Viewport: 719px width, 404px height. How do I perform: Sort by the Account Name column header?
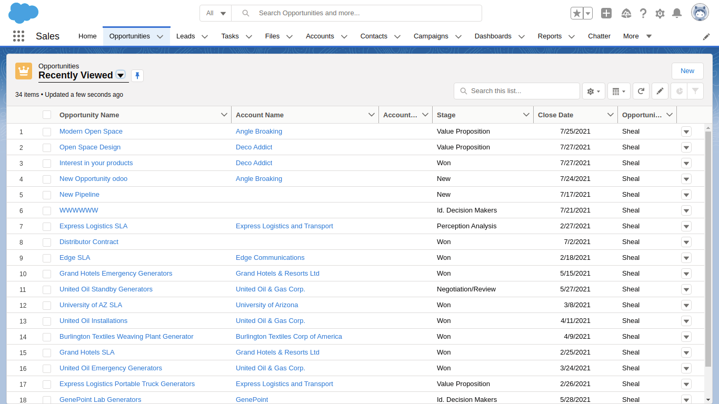pos(259,115)
